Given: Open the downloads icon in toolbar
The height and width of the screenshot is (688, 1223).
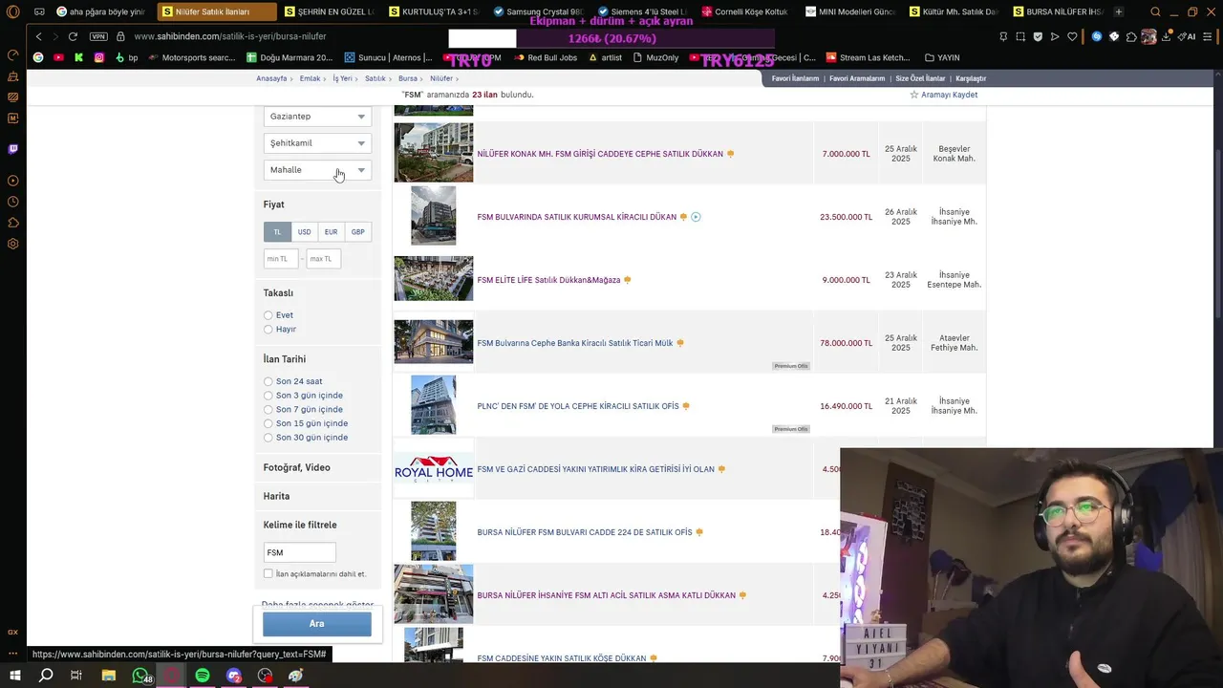Looking at the screenshot, I should click(1167, 36).
